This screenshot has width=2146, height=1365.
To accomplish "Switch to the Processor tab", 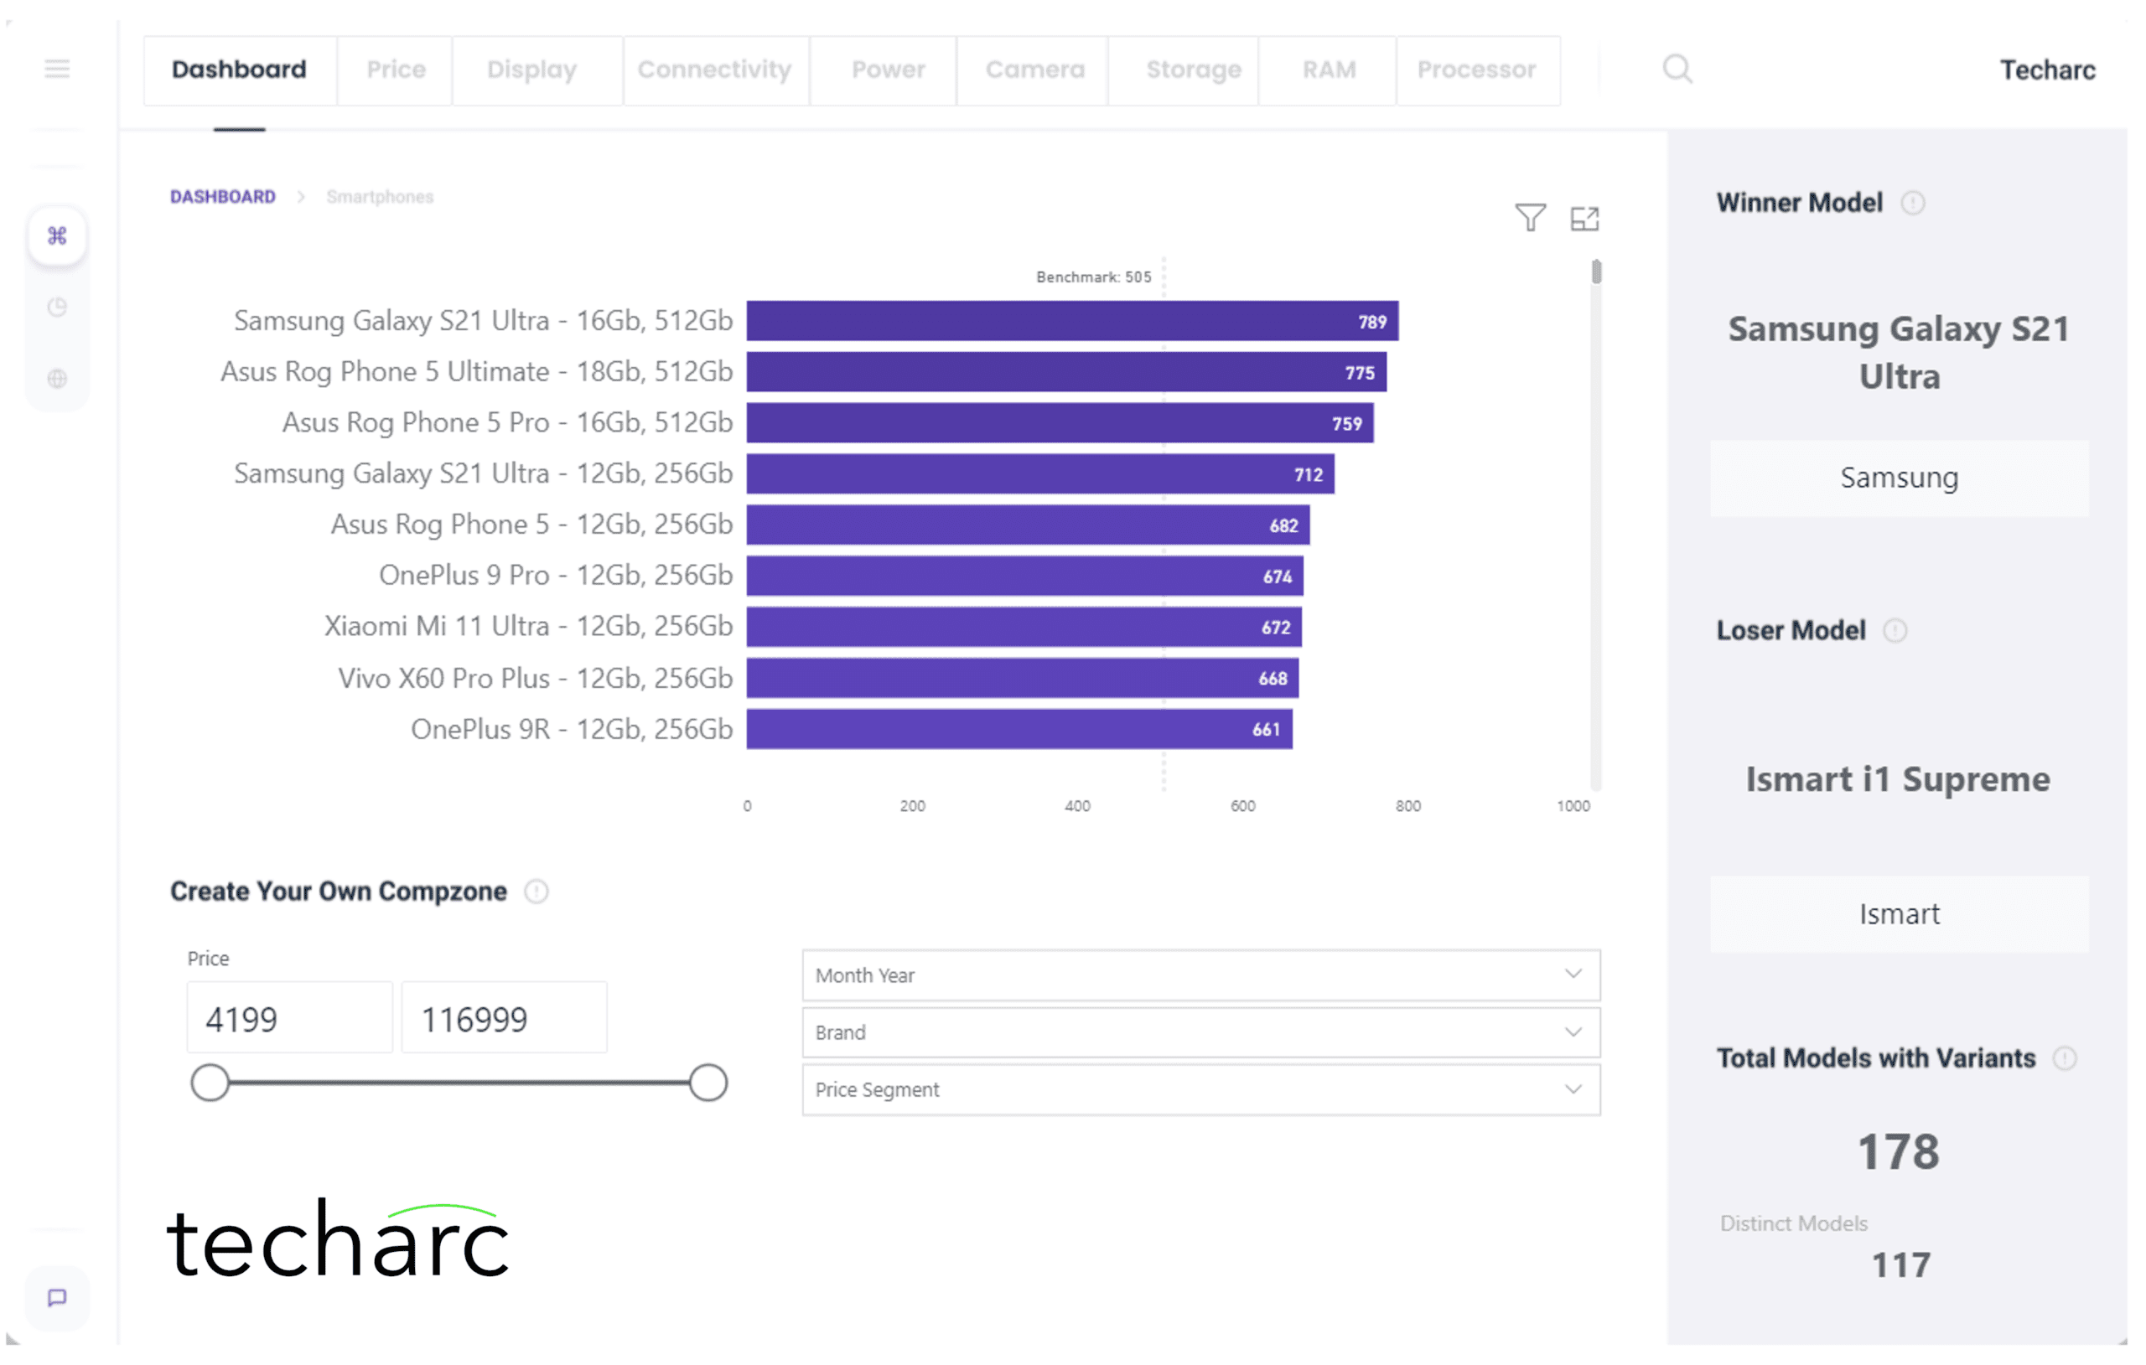I will [x=1477, y=70].
